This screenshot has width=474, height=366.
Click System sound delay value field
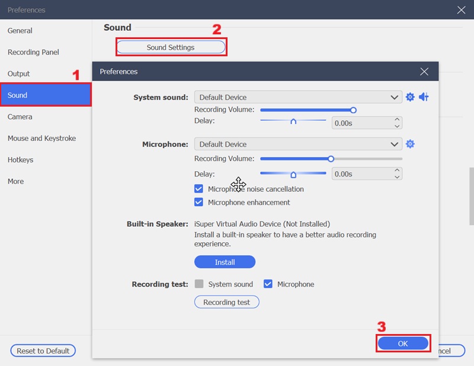click(x=361, y=123)
